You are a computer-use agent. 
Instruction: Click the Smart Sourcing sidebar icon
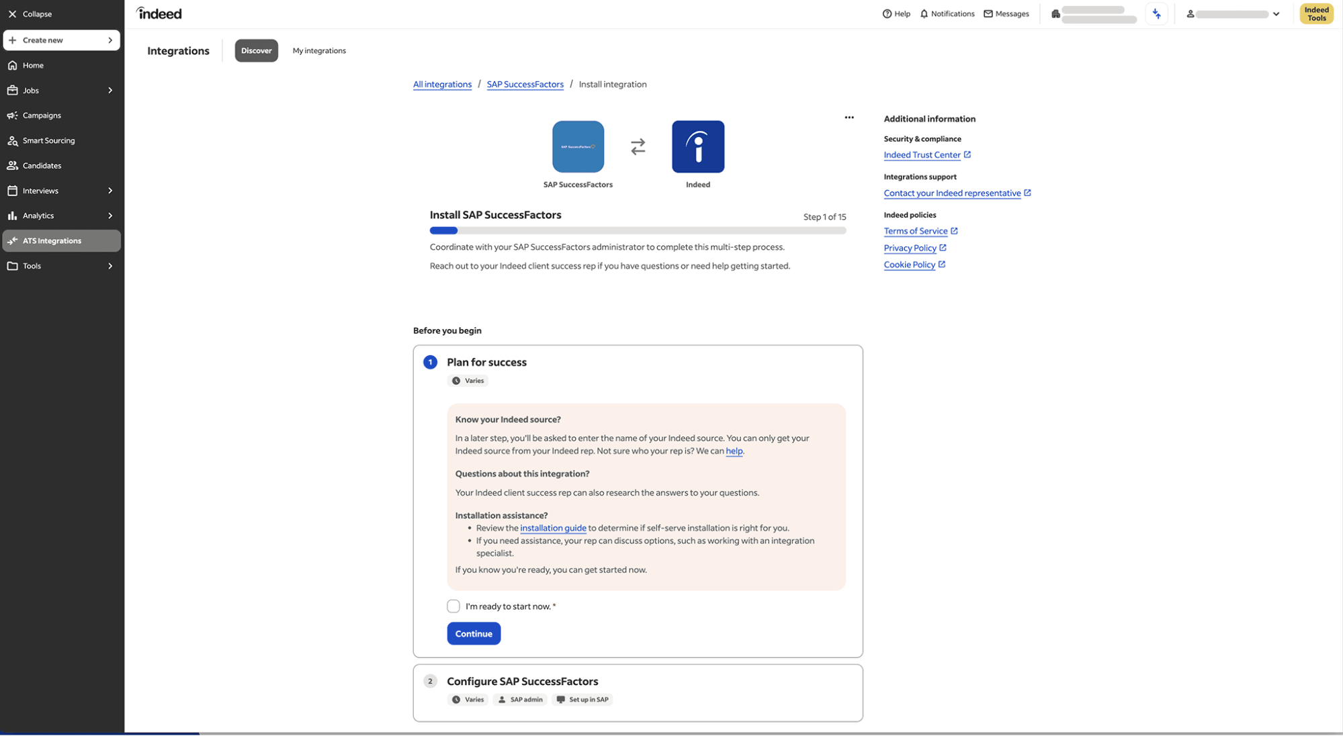[x=12, y=140]
